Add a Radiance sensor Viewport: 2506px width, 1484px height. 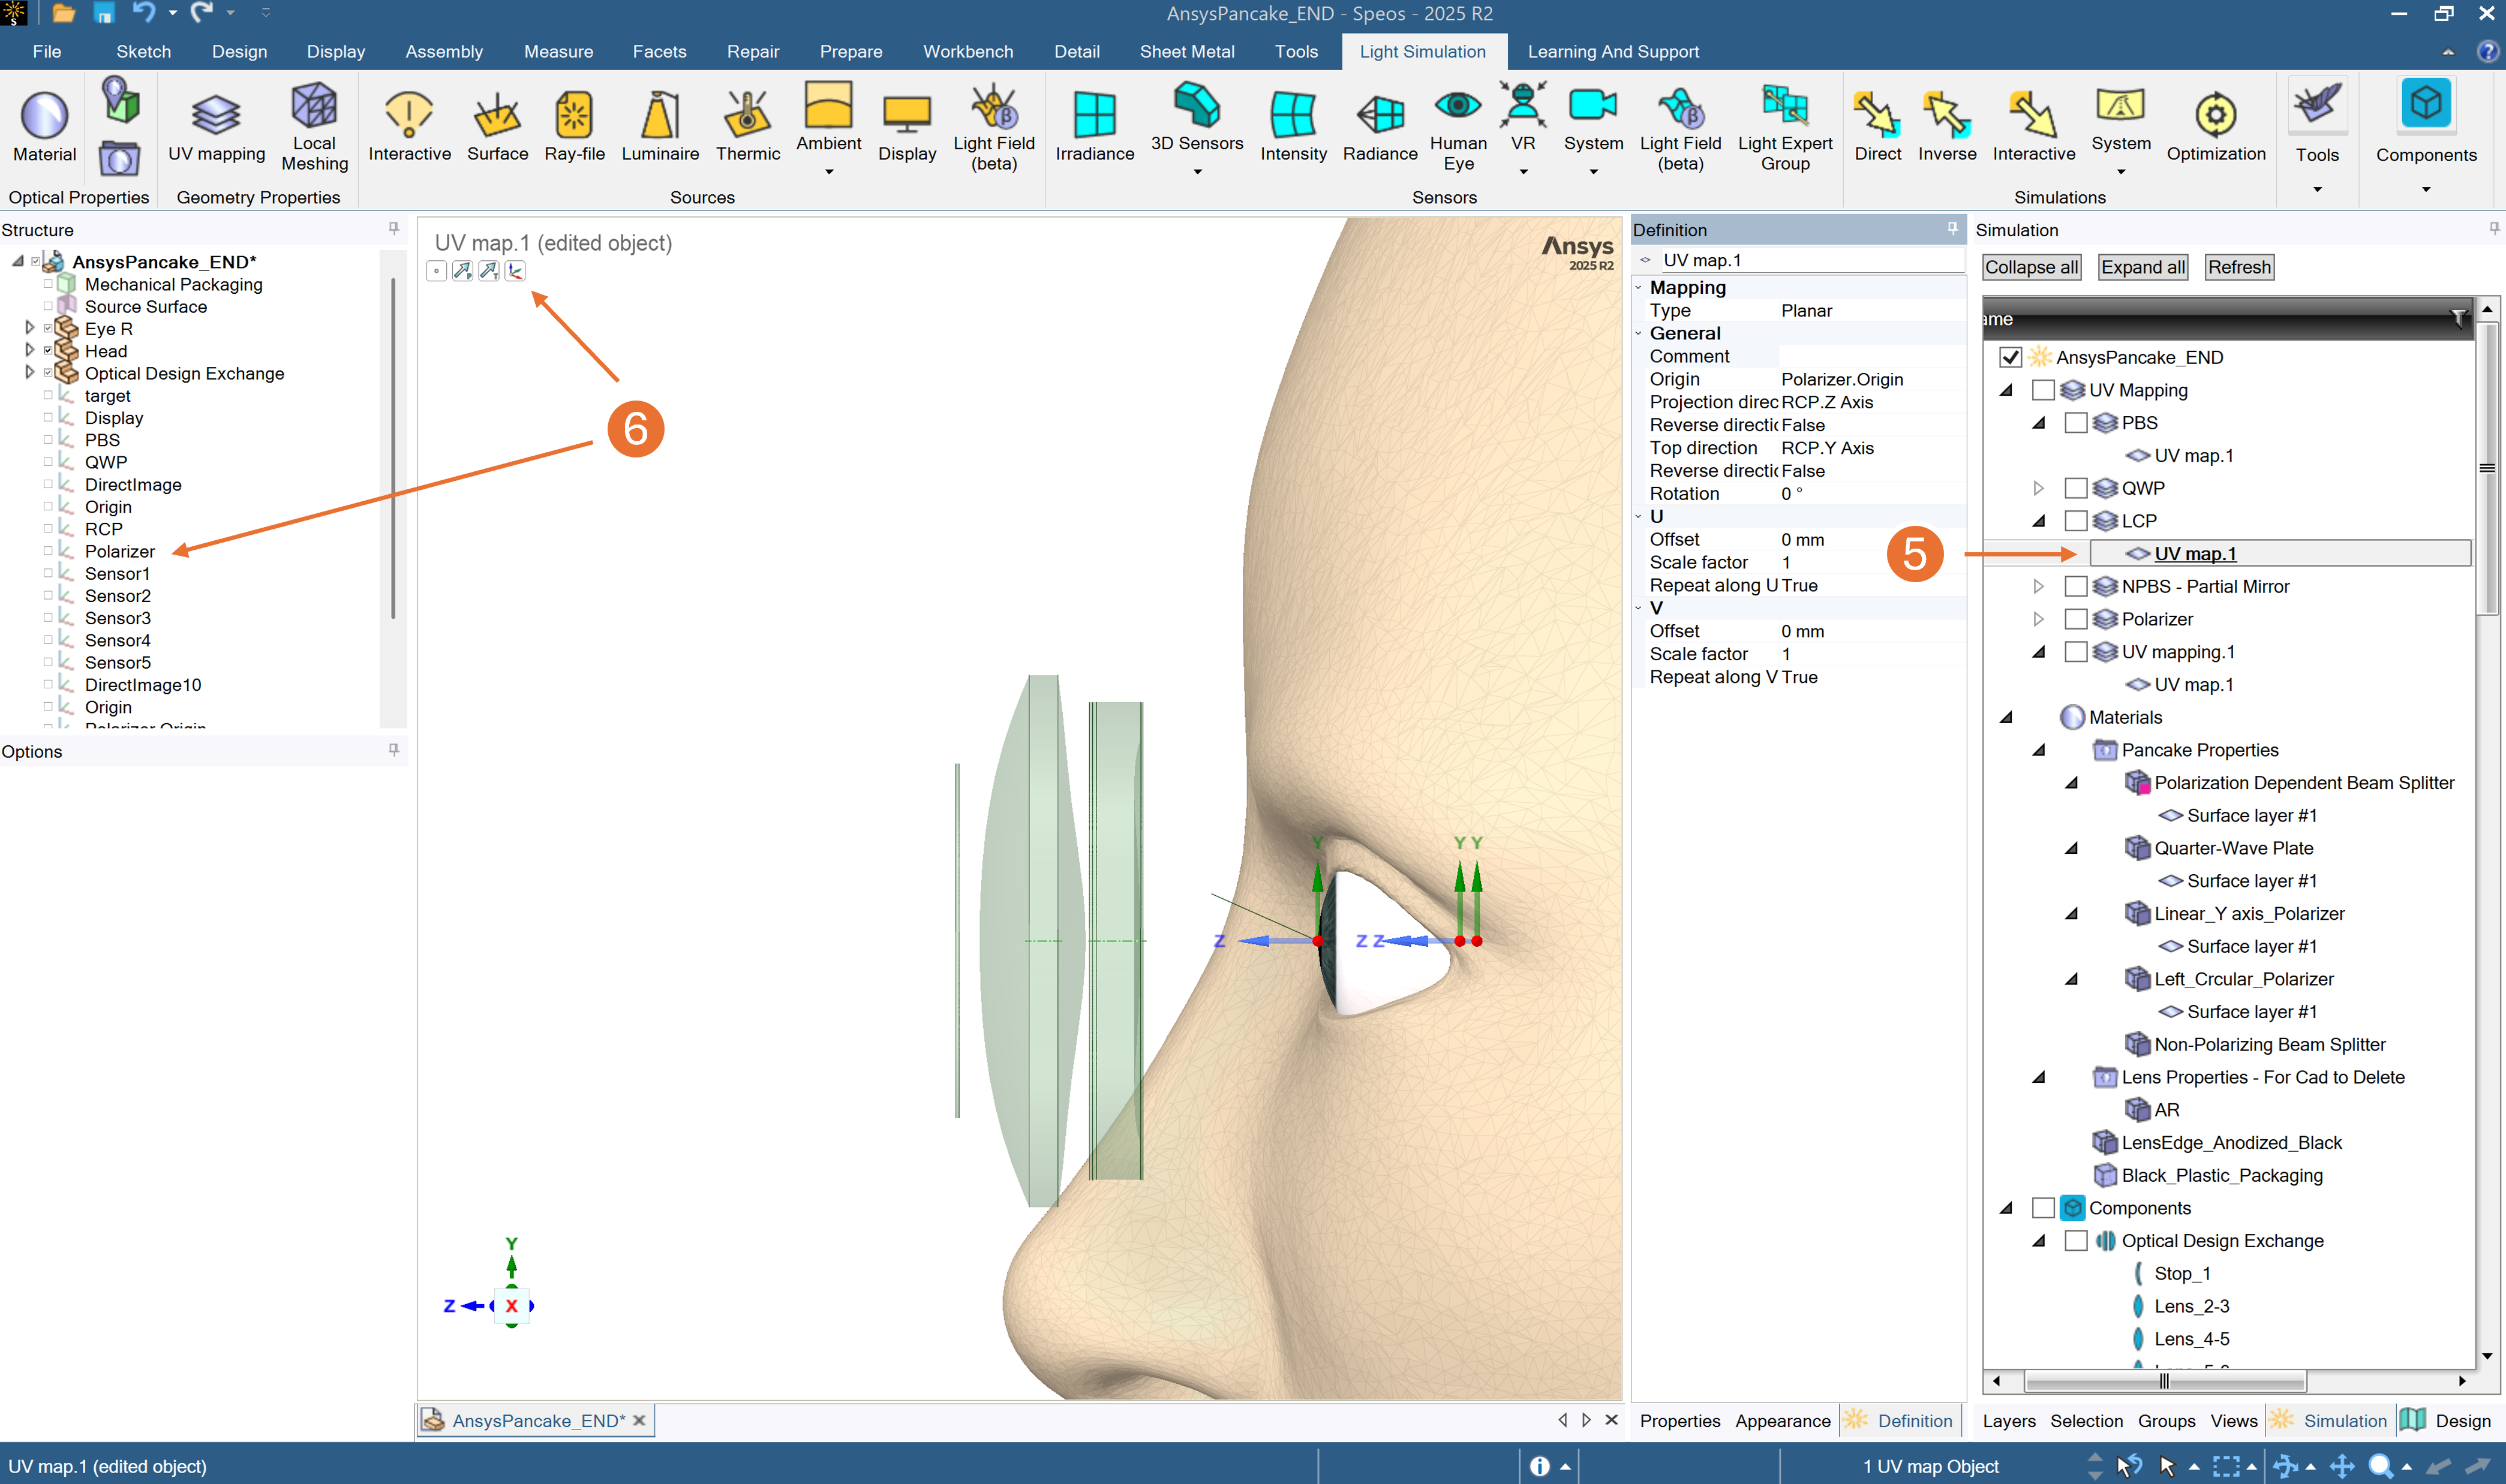(1380, 126)
